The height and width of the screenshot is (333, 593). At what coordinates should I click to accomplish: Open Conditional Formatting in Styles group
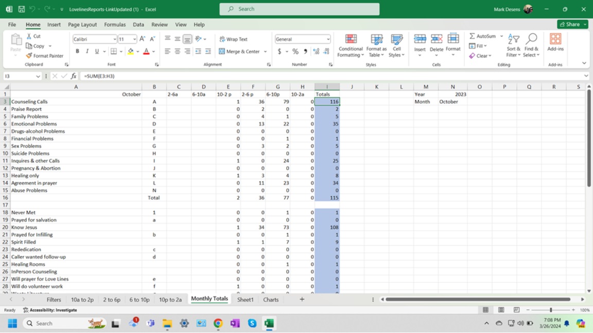click(x=351, y=46)
